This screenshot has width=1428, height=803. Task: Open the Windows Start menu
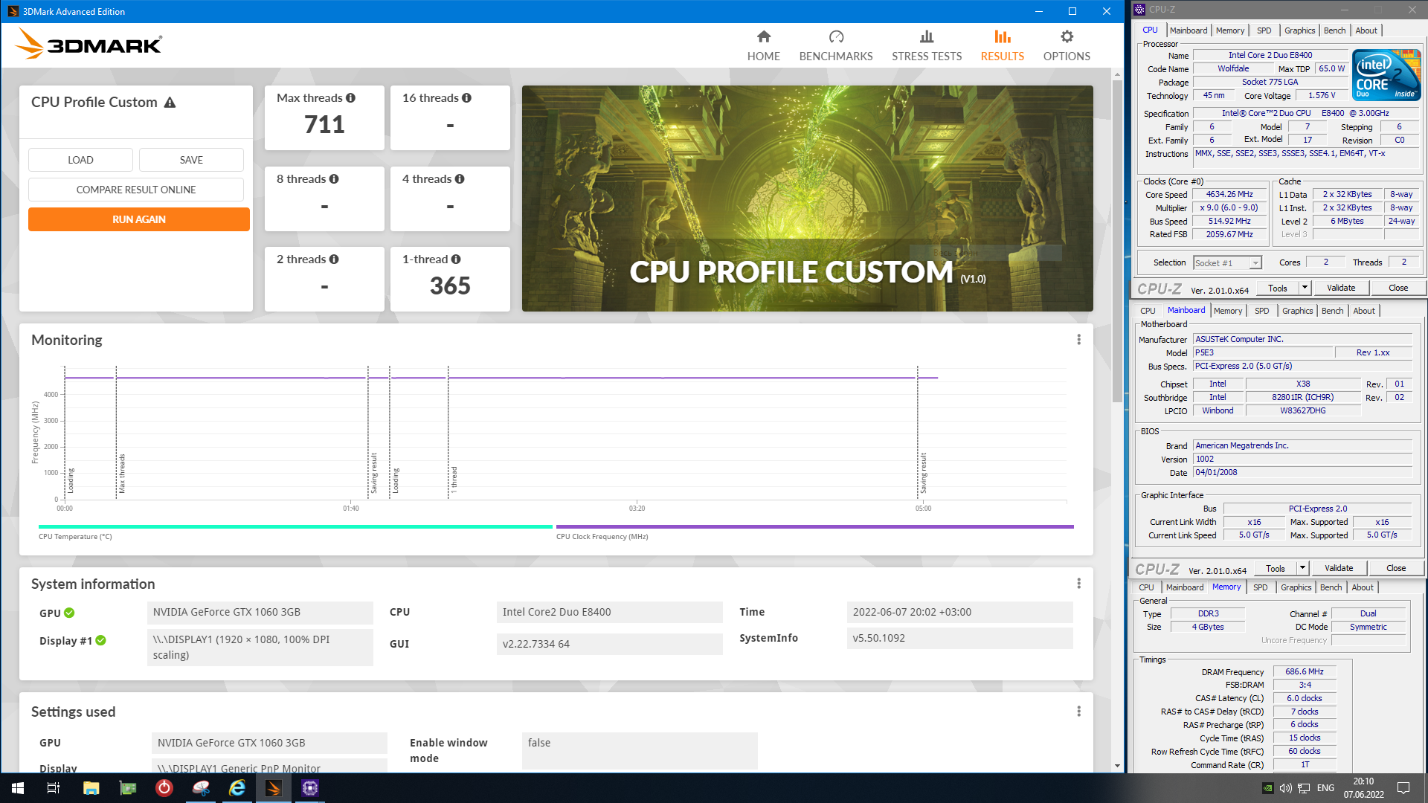(x=18, y=788)
